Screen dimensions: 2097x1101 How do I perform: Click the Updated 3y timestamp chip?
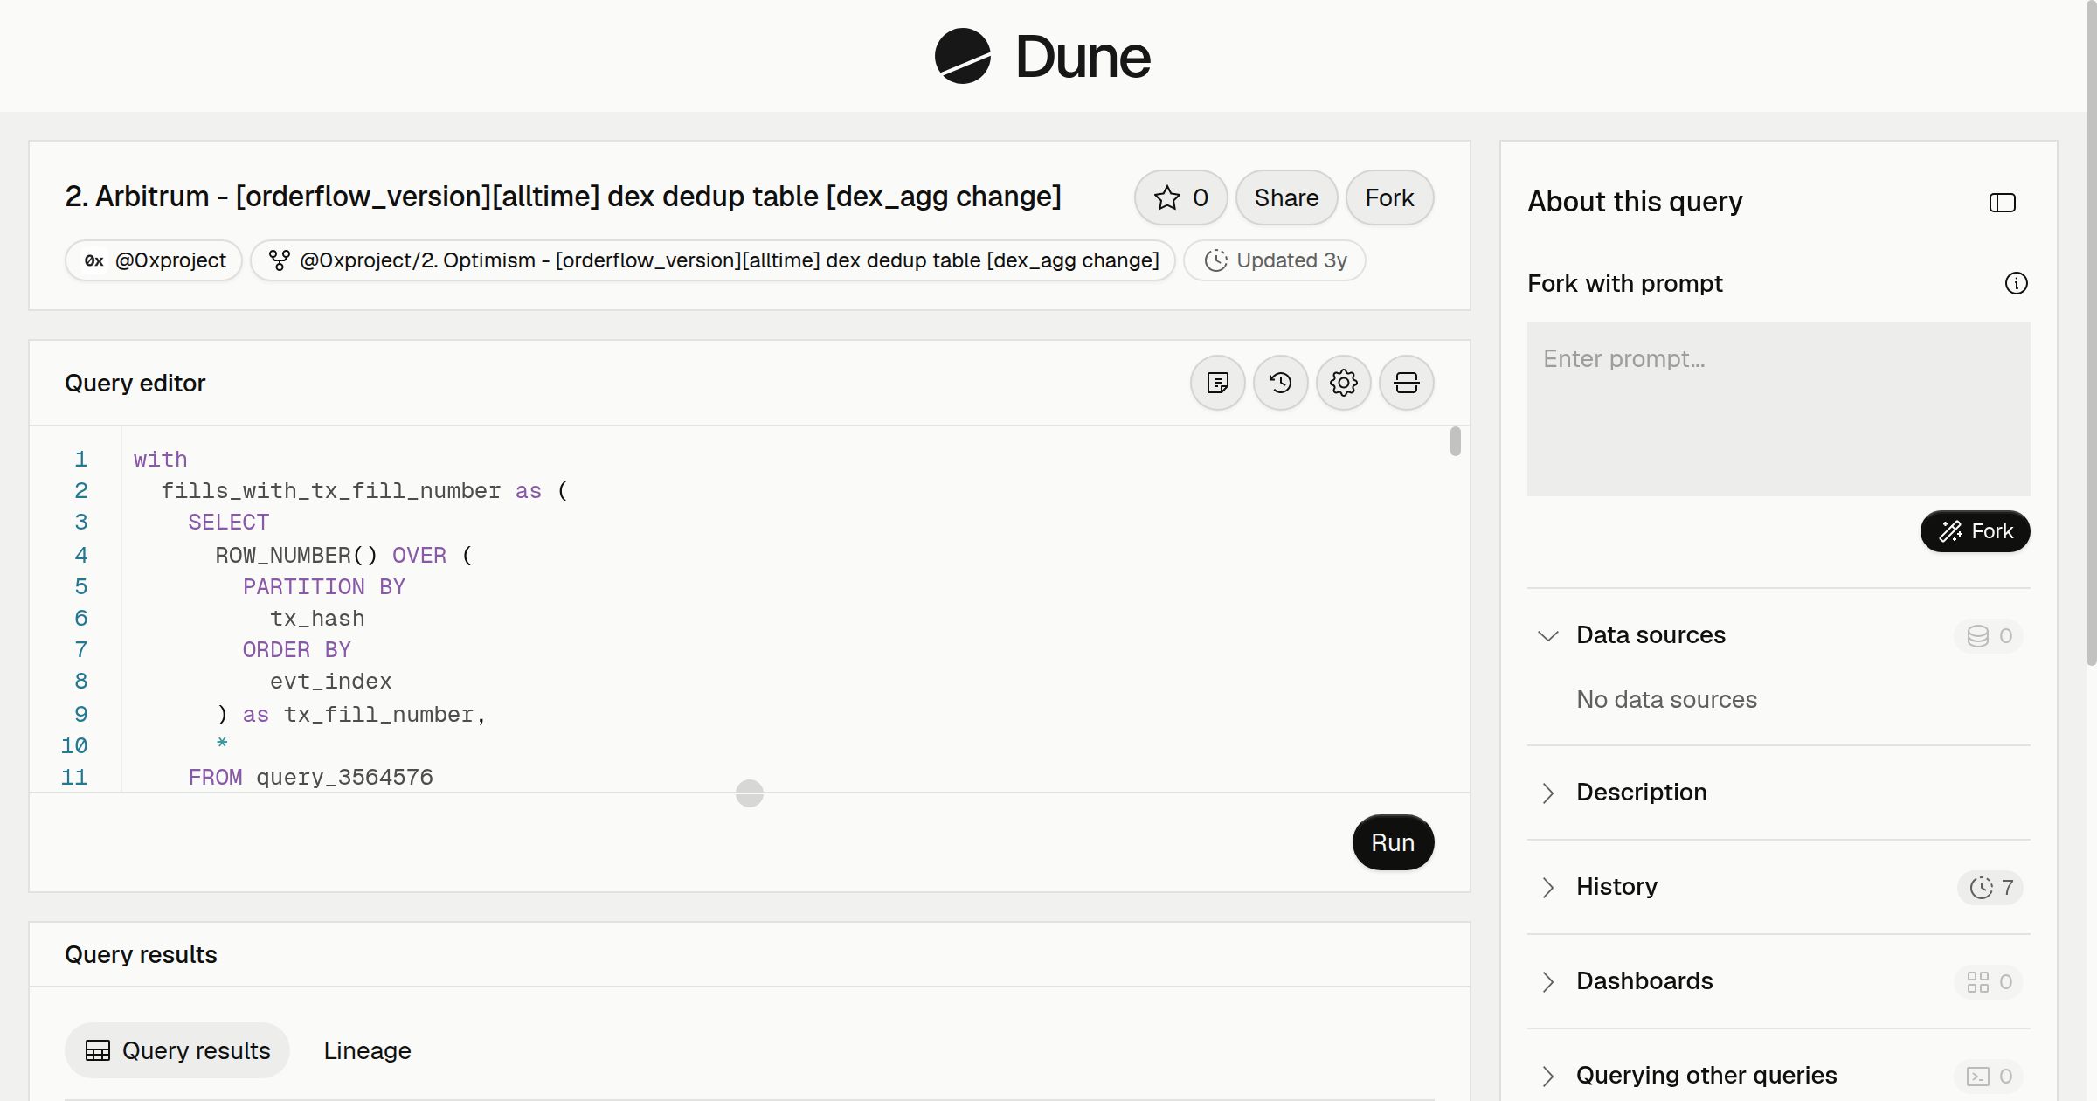click(x=1275, y=260)
